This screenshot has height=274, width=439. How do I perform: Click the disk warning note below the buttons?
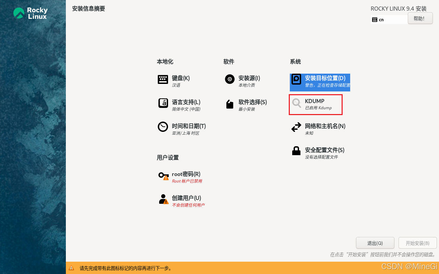pyautogui.click(x=383, y=255)
